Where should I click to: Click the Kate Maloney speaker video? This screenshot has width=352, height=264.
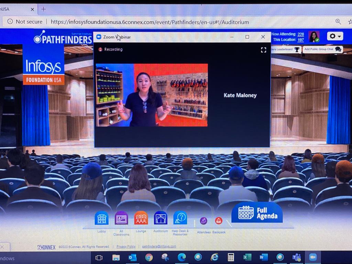coord(152,95)
